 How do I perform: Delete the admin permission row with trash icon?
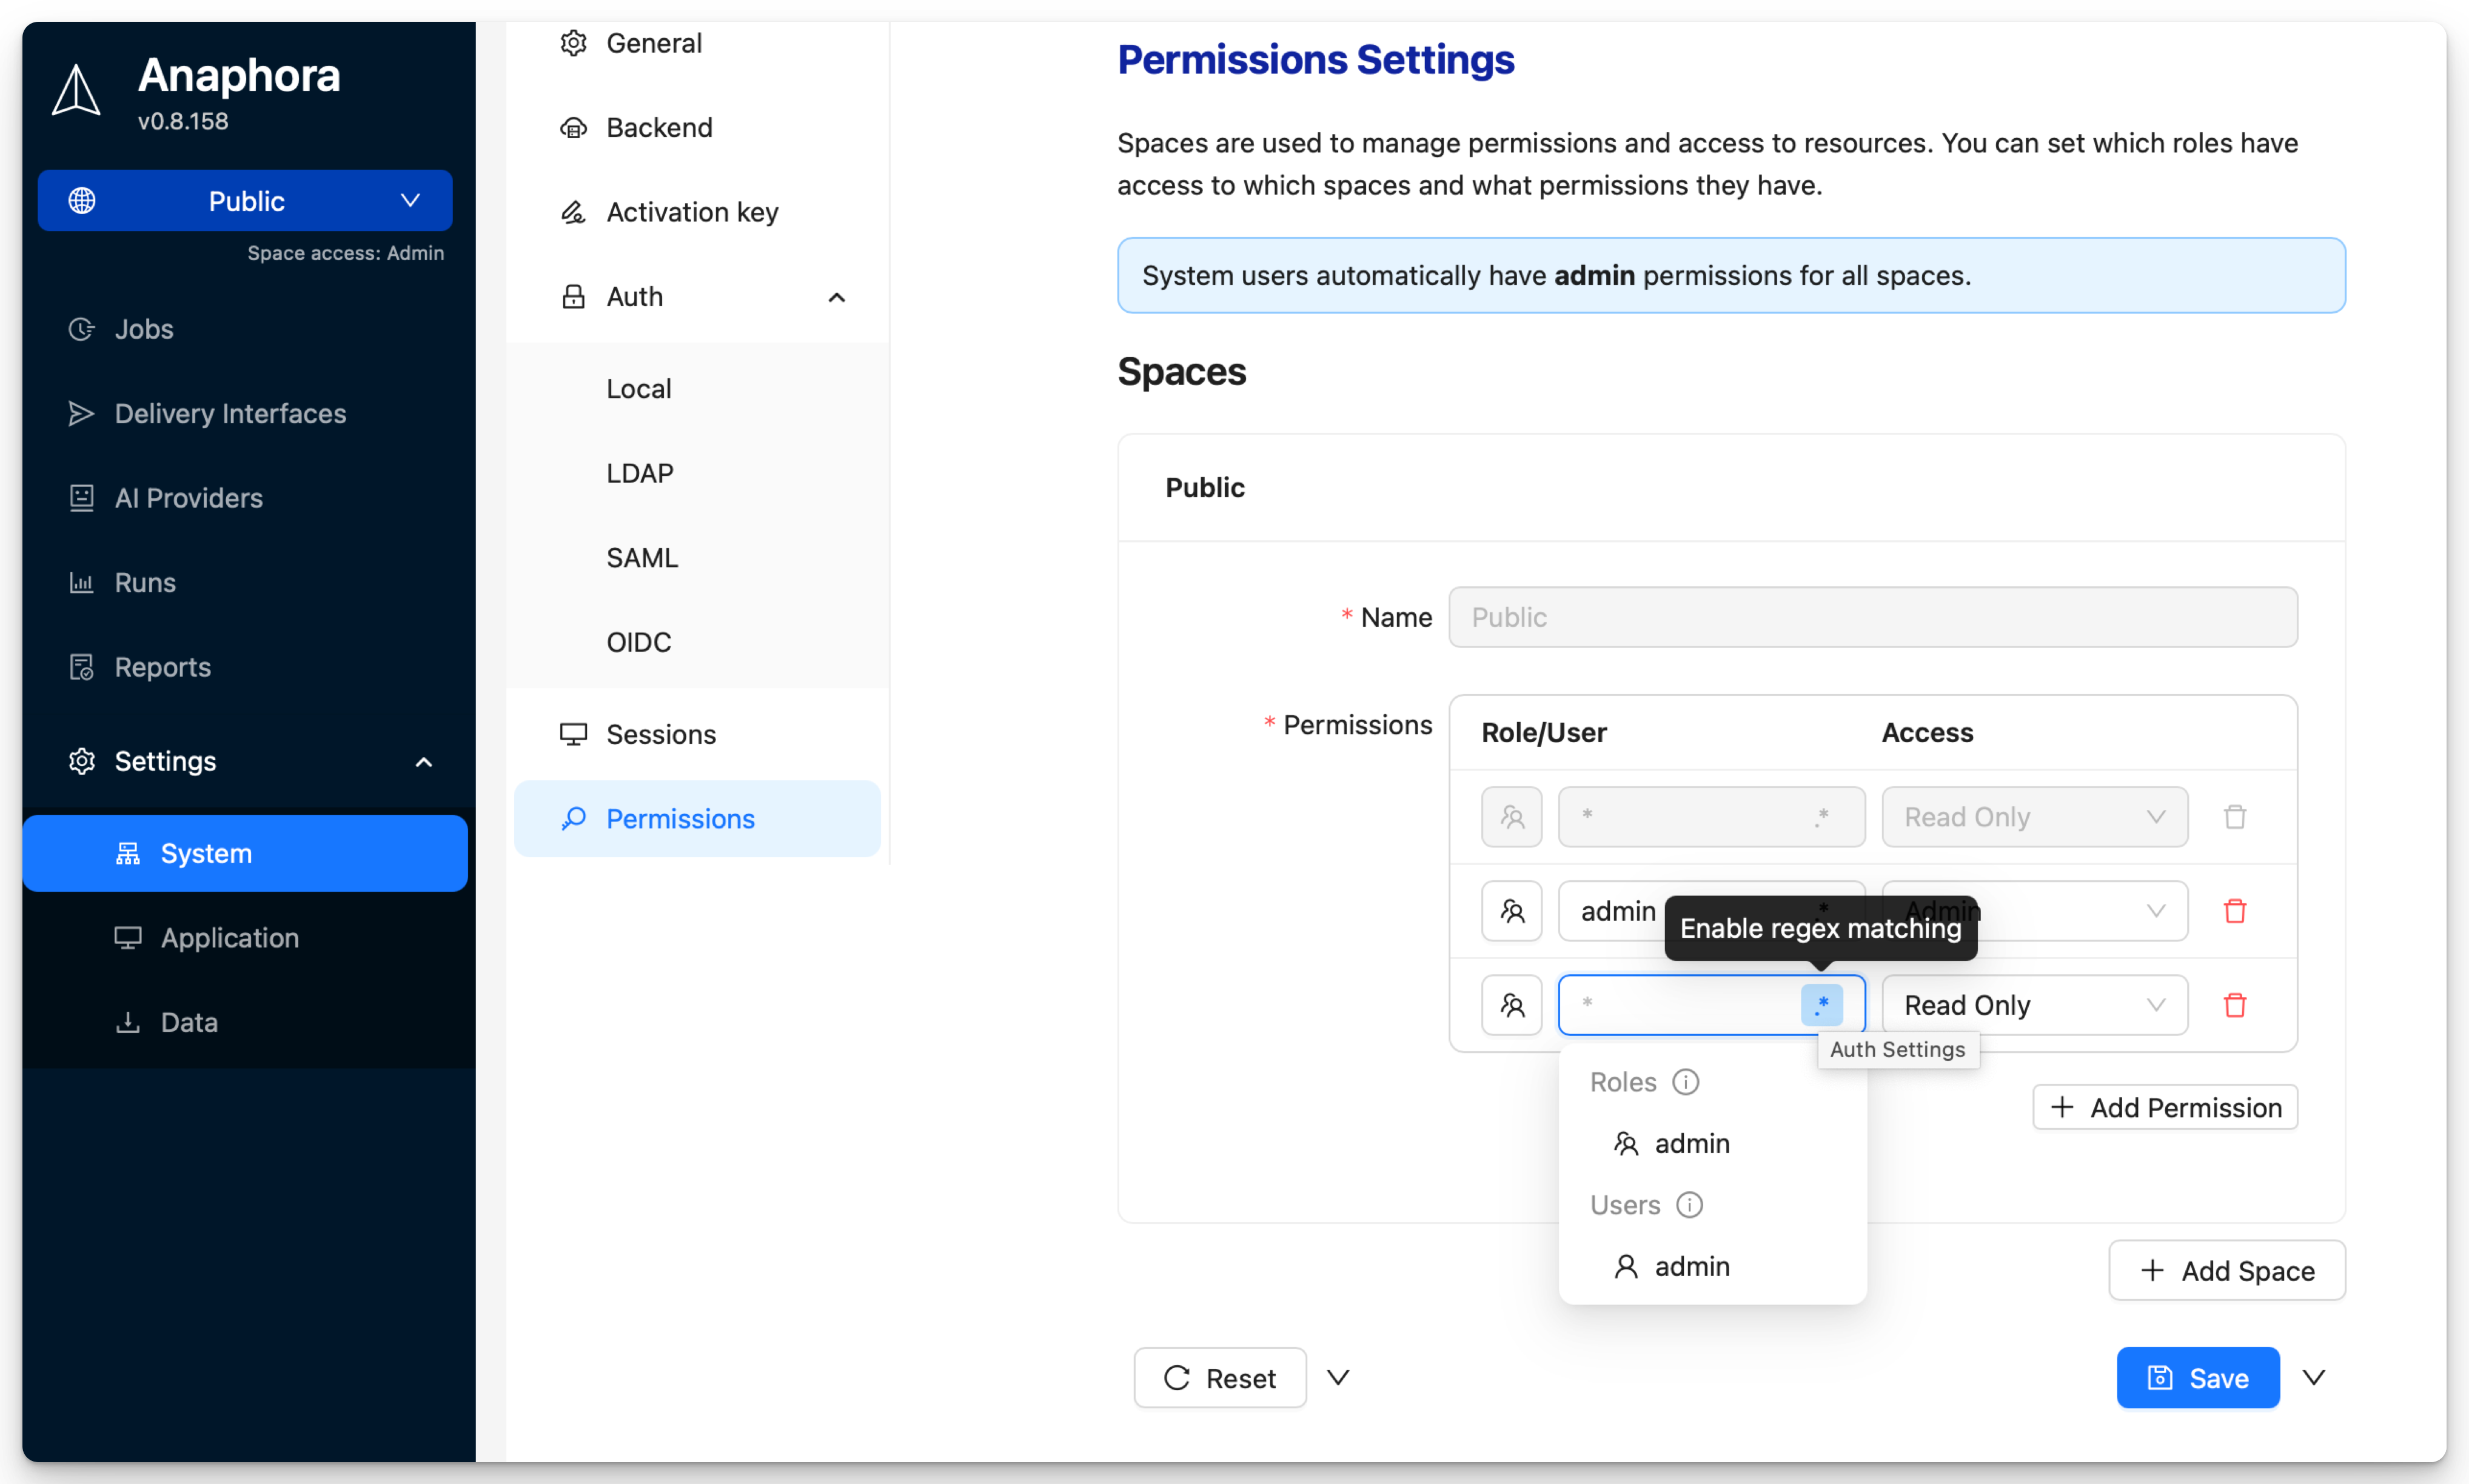[x=2236, y=911]
